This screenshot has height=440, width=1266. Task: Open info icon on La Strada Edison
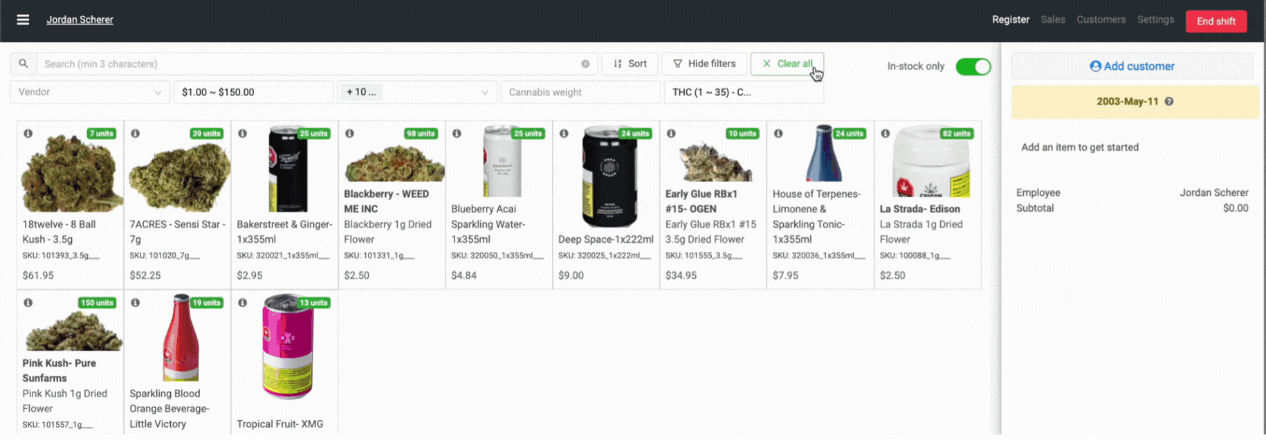pyautogui.click(x=886, y=134)
